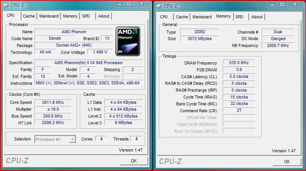Open About tab in left window
306x171 pixels.
(x=104, y=16)
